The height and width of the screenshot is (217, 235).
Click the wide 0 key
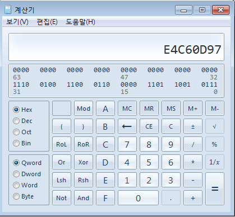pyautogui.click(x=138, y=198)
